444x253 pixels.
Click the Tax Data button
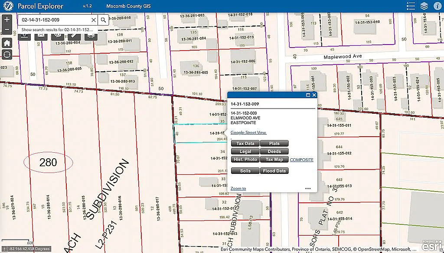(x=245, y=144)
